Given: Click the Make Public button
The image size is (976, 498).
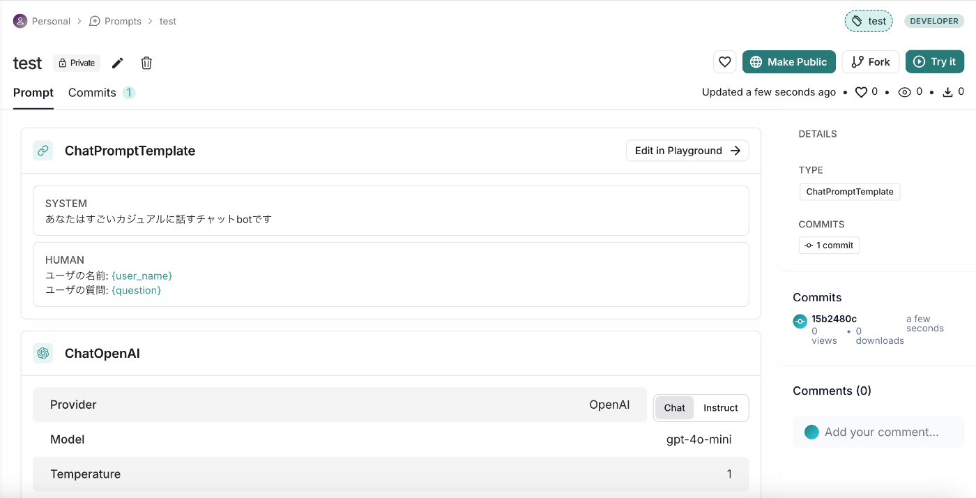Looking at the screenshot, I should click(x=789, y=62).
